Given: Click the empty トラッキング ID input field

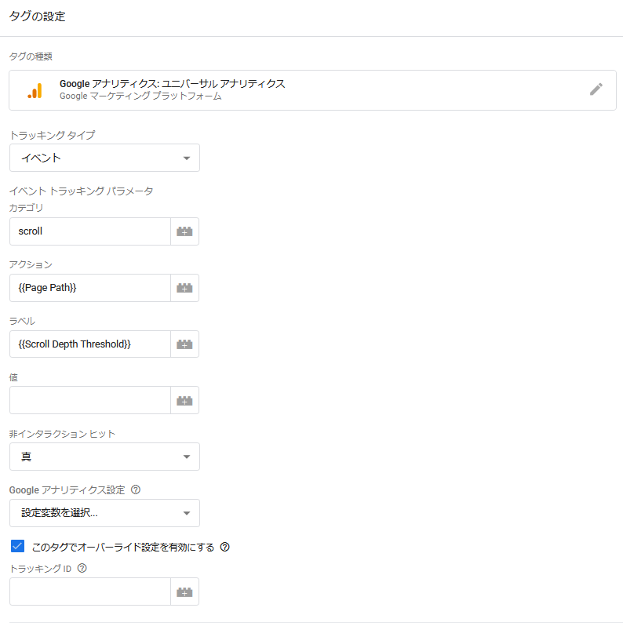Looking at the screenshot, I should point(90,591).
